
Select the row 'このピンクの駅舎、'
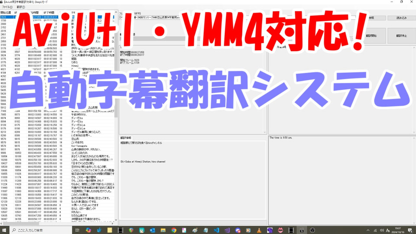pos(57,195)
